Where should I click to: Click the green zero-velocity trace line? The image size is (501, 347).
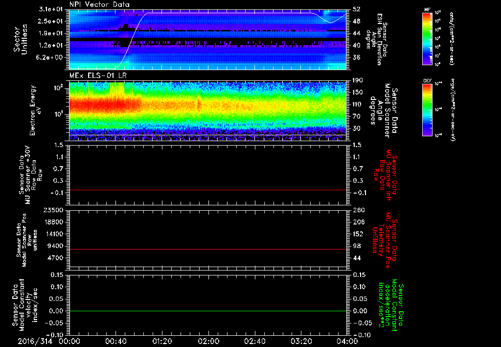click(208, 311)
